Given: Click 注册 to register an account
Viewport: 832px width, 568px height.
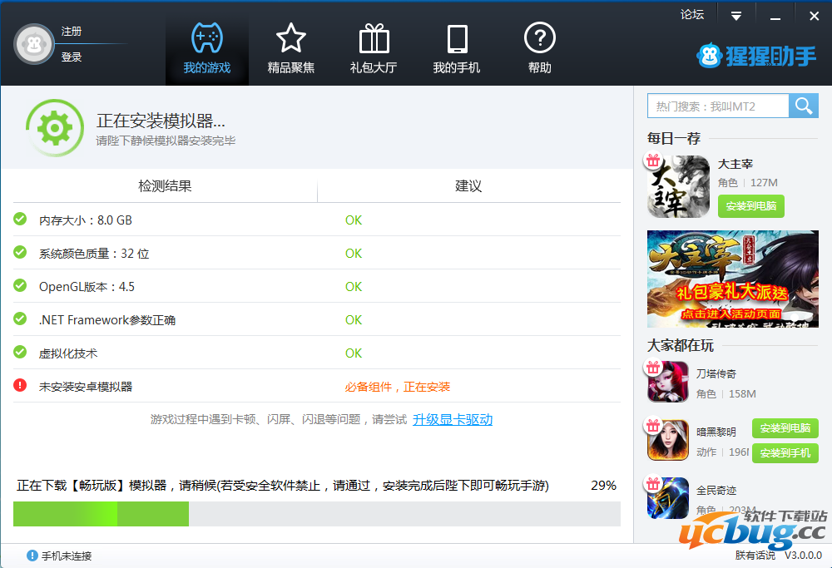Looking at the screenshot, I should pyautogui.click(x=72, y=32).
